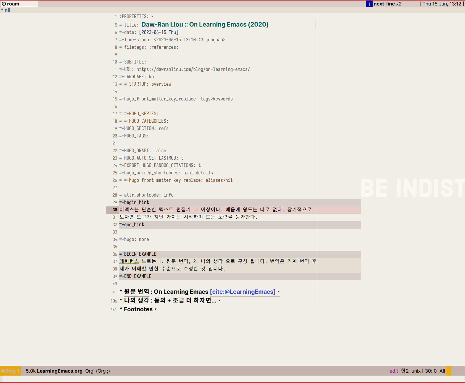Click the '#+LANGUAGE: ko' line
Image resolution: width=465 pixels, height=383 pixels.
click(137, 77)
